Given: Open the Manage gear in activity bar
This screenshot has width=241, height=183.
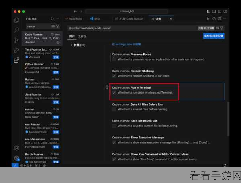Looking at the screenshot, I should 16,158.
